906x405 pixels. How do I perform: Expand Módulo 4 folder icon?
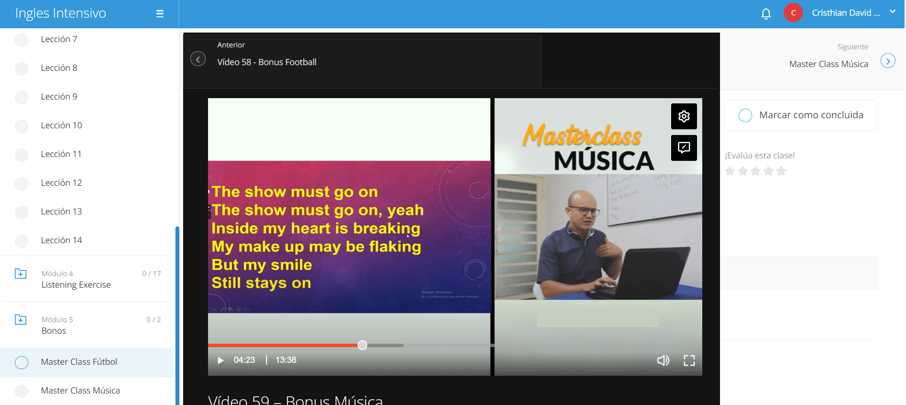coord(21,274)
